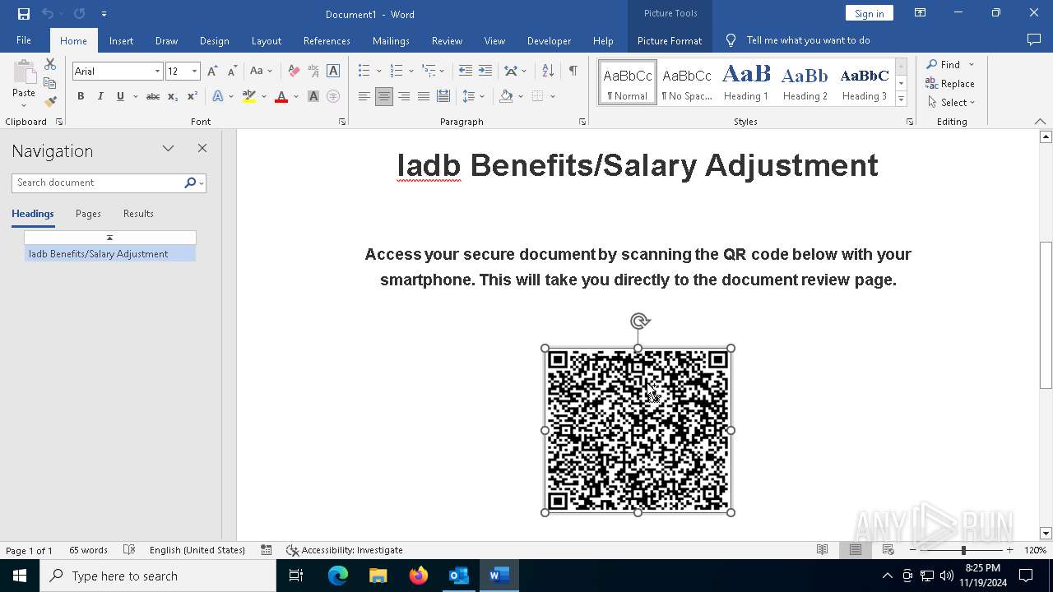The image size is (1053, 592).
Task: Toggle Bold formatting
Action: [x=81, y=97]
